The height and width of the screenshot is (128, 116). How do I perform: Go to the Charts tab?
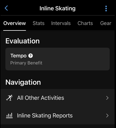pos(85,23)
